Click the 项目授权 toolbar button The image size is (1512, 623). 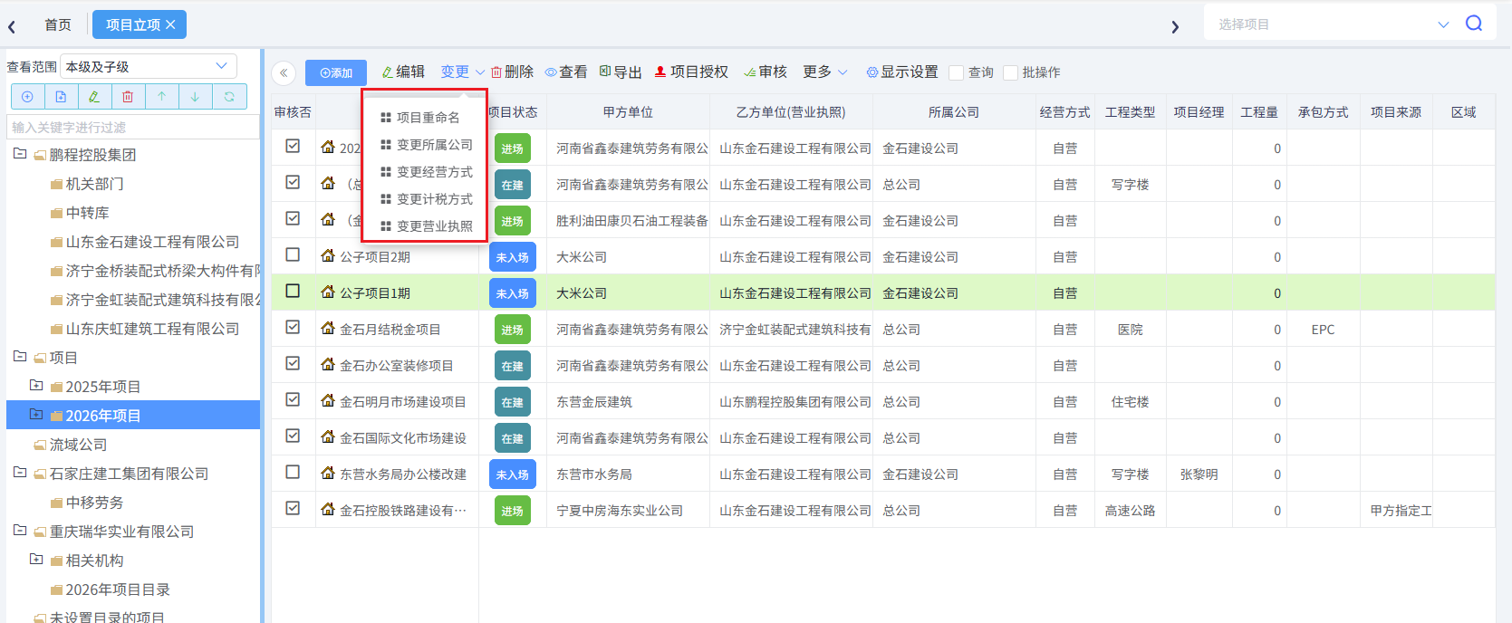pyautogui.click(x=691, y=72)
